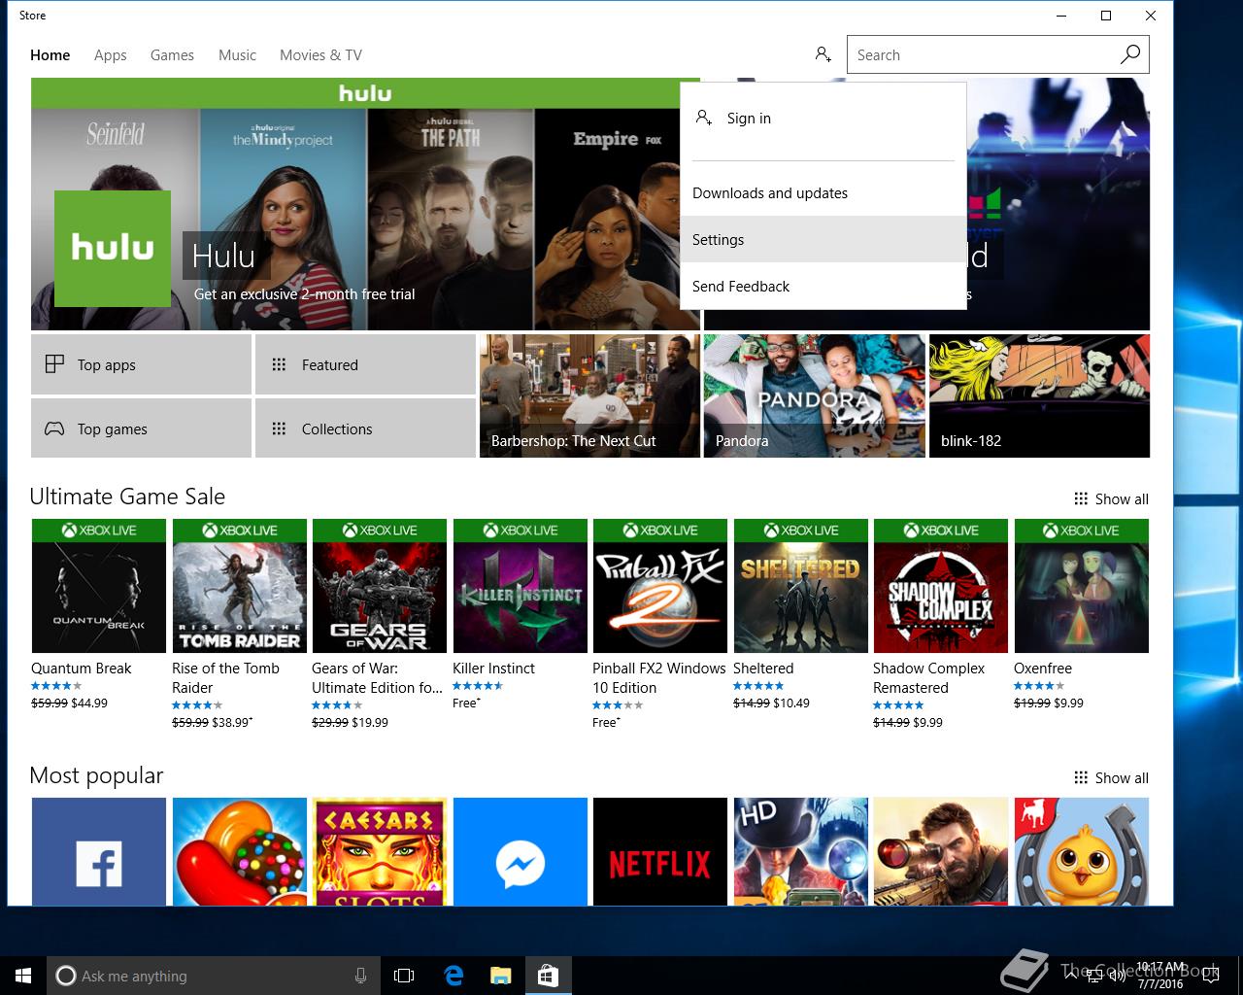This screenshot has height=995, width=1243.
Task: Click the search magnifier icon
Action: pyautogui.click(x=1129, y=54)
